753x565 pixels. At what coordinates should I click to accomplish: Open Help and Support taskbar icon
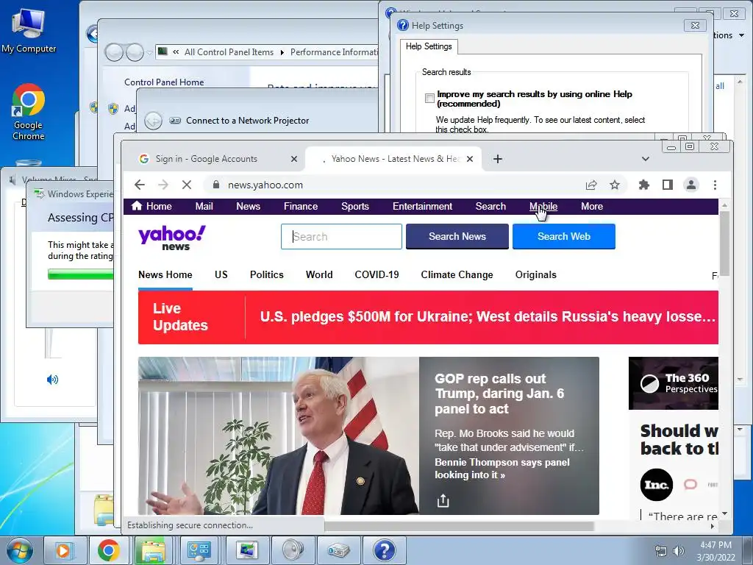pyautogui.click(x=384, y=550)
